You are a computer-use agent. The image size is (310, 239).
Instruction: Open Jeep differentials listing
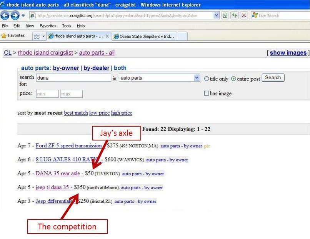(54, 201)
